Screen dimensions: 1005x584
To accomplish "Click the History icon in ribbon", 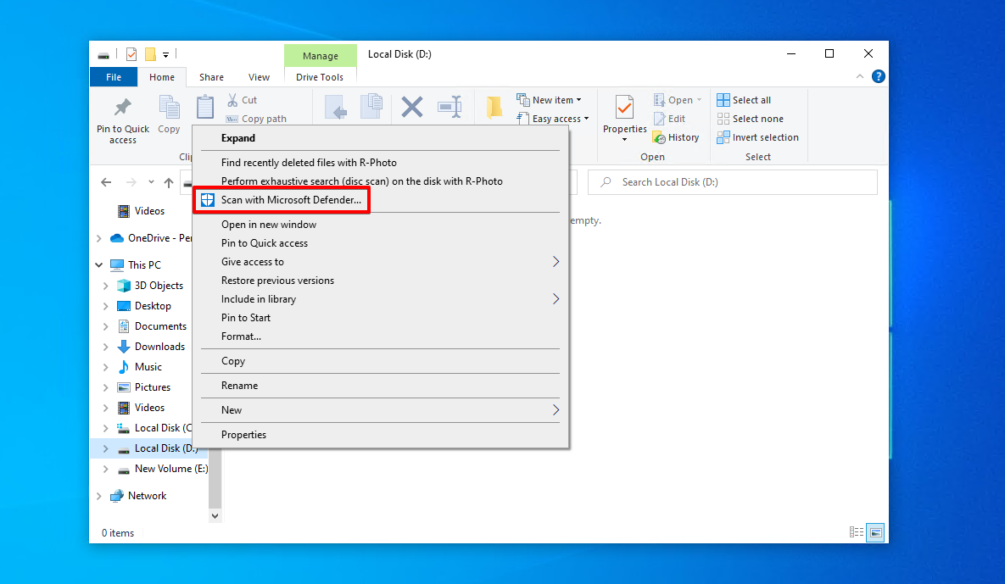I will click(660, 137).
